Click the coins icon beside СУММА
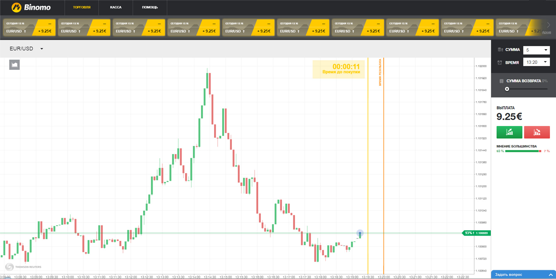 coord(500,50)
